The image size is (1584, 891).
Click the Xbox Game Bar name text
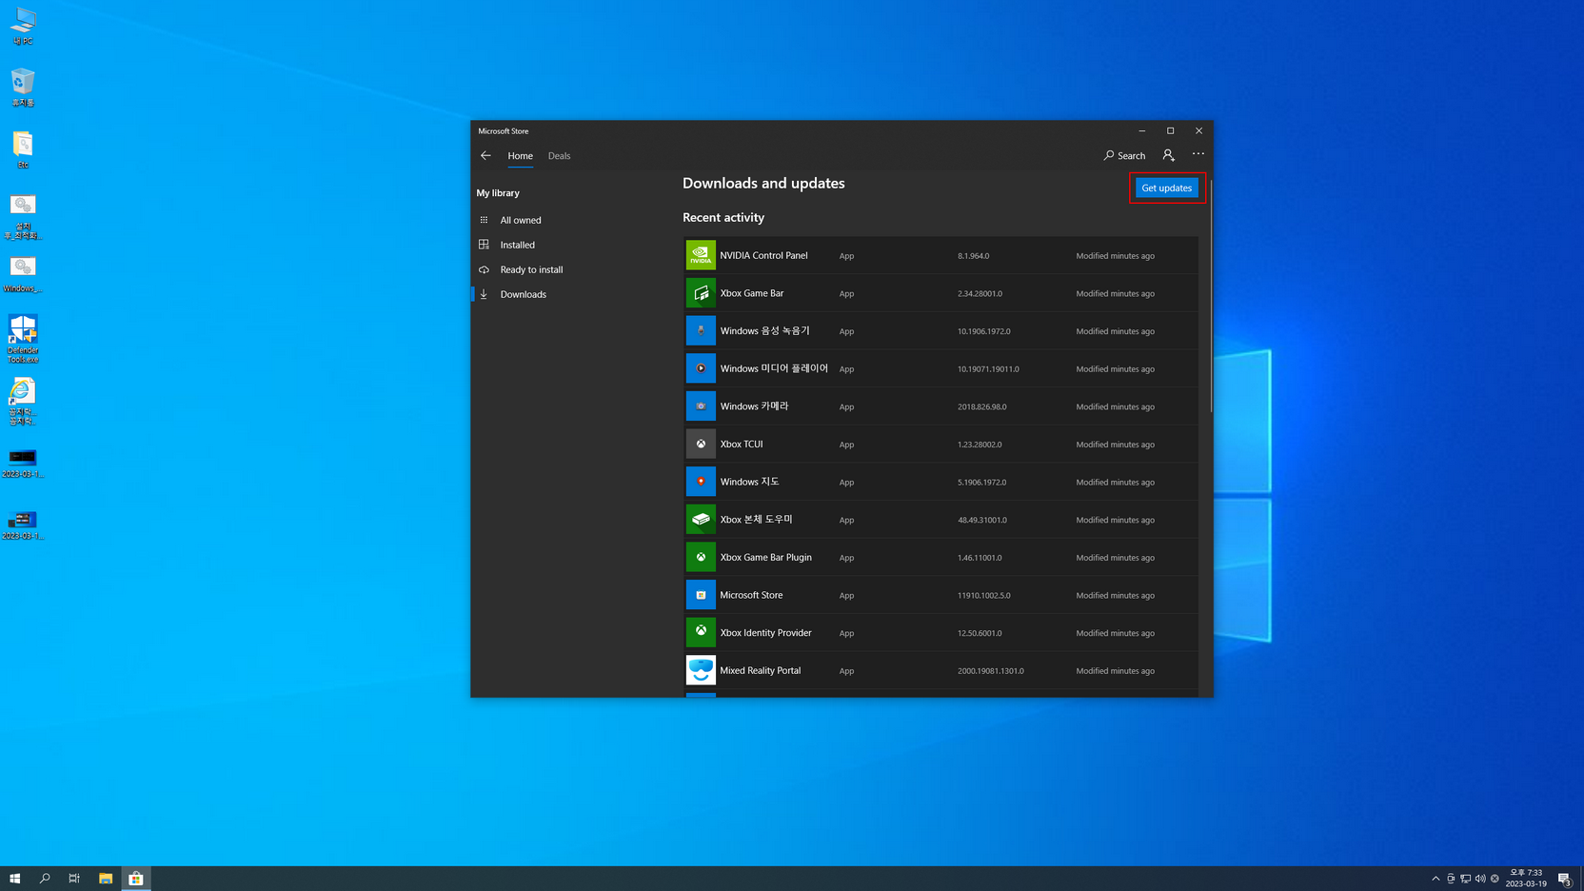point(752,293)
